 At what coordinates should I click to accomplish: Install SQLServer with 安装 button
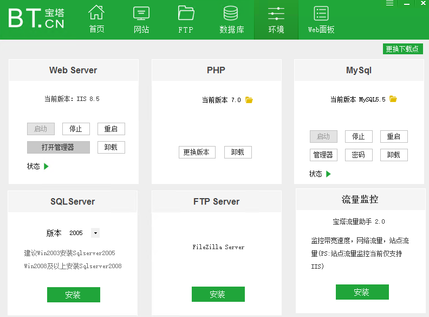click(74, 295)
